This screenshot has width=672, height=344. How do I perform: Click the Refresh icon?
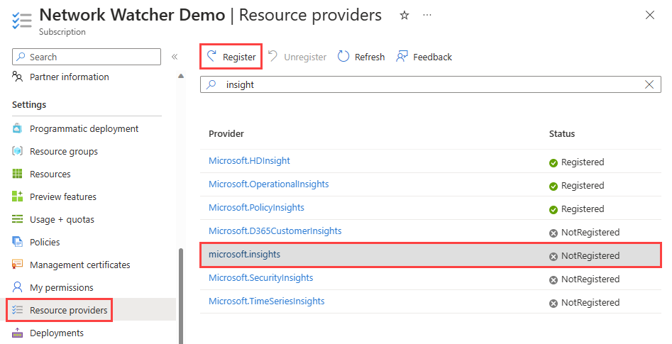pos(344,57)
